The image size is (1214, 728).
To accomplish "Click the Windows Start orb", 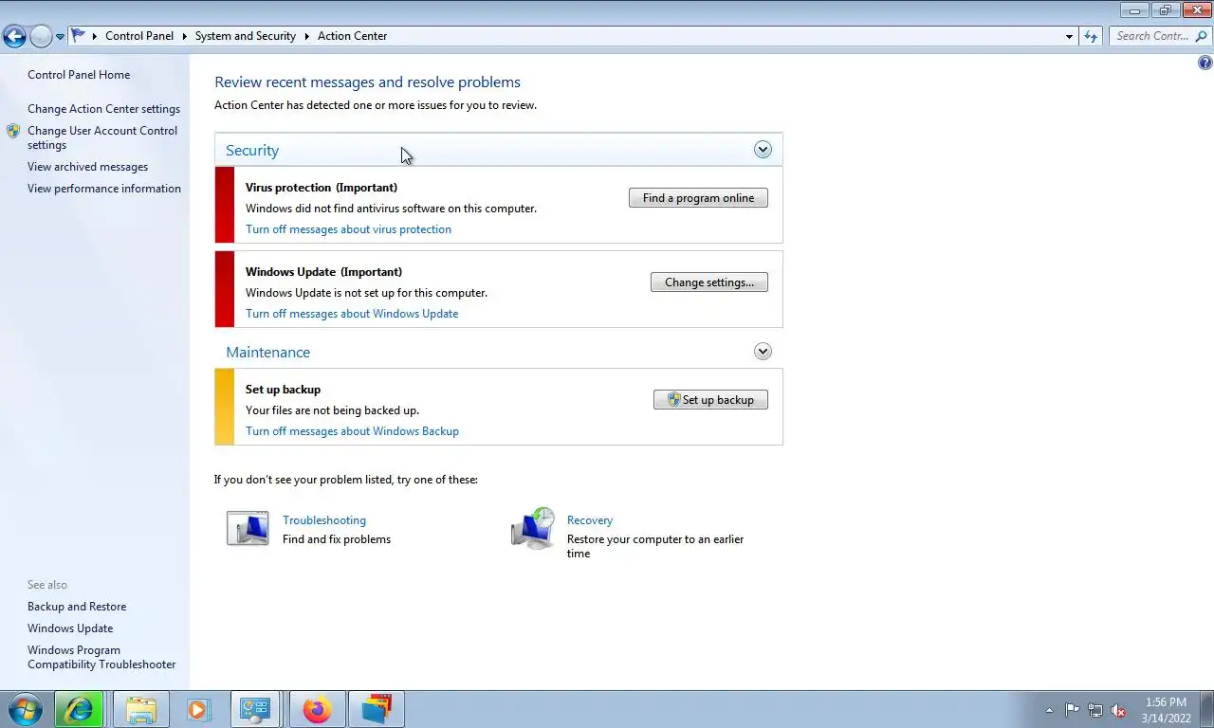I will click(x=25, y=709).
